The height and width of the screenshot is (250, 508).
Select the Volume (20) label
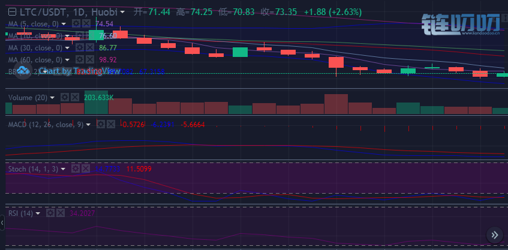tap(28, 98)
